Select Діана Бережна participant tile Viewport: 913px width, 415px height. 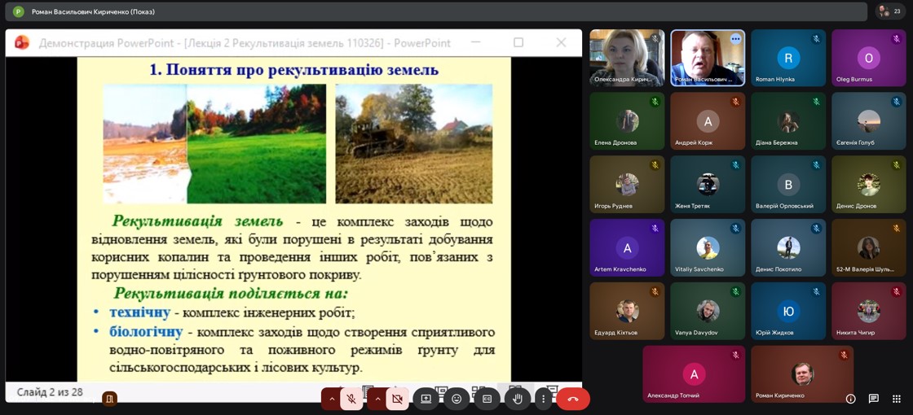(x=788, y=121)
